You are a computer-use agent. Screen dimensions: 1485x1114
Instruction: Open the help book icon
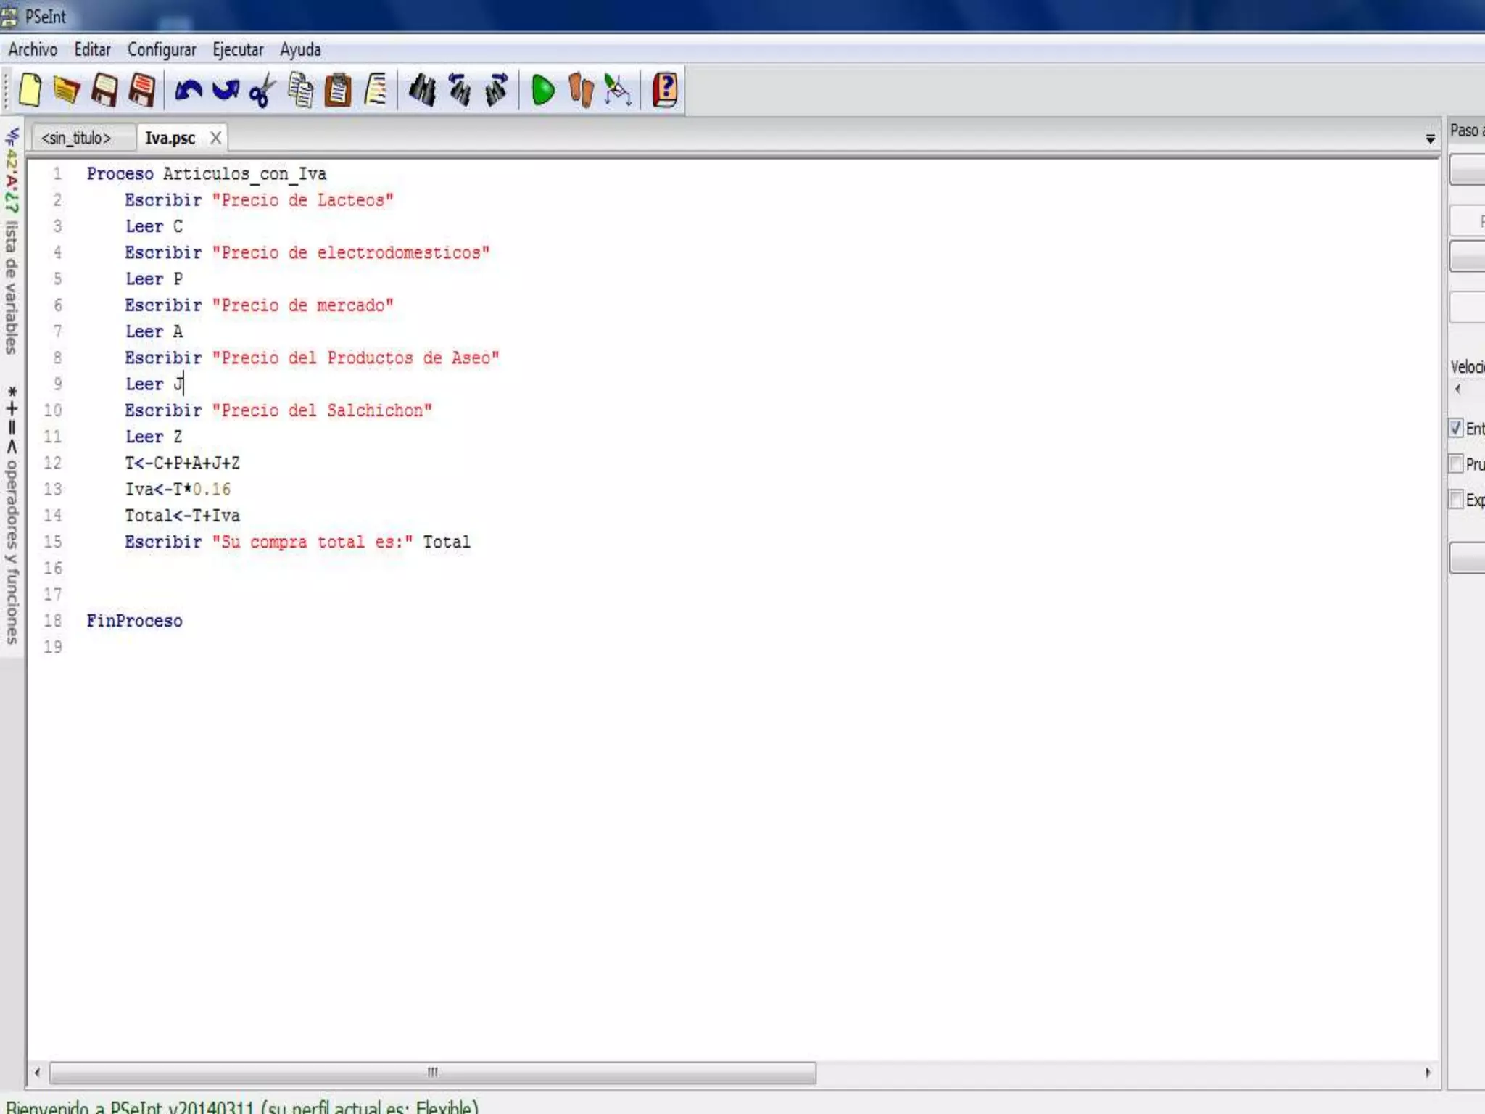(x=664, y=91)
